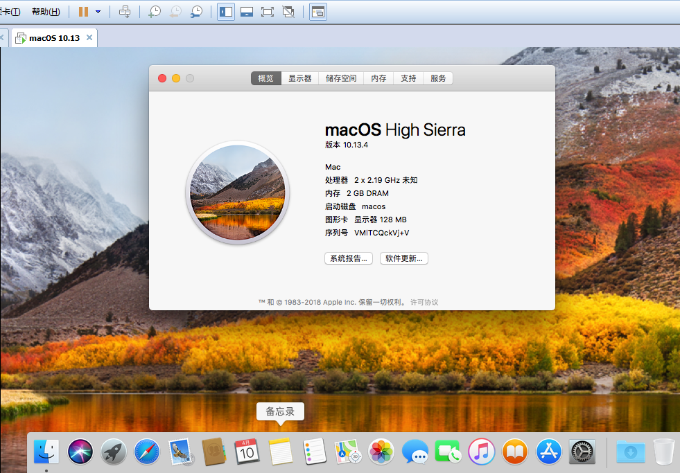
Task: Revert to the previous snapshot
Action: (175, 12)
